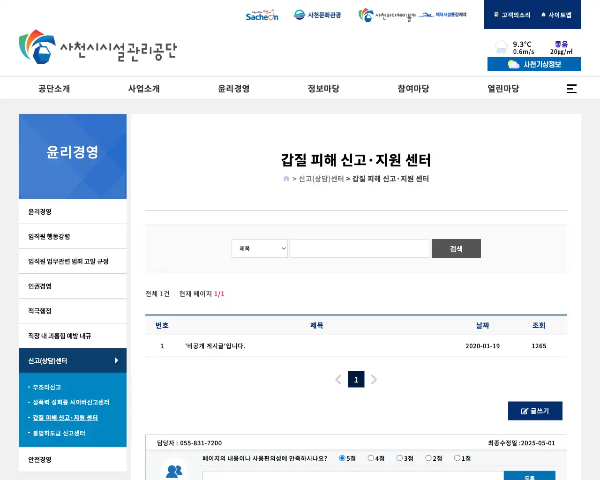Click the 번호 column header

162,325
